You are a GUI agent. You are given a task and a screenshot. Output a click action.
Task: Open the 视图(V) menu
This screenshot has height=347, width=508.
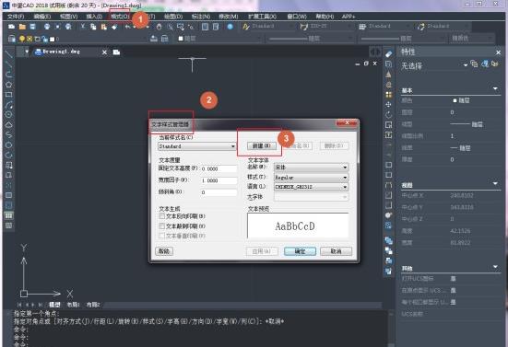tap(68, 17)
